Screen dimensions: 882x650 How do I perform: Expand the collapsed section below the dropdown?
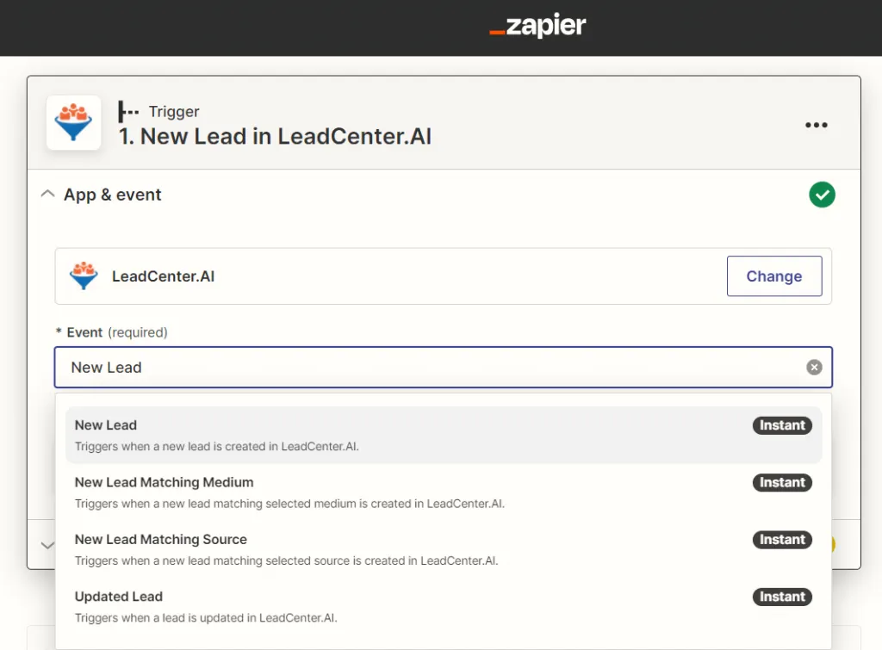48,545
